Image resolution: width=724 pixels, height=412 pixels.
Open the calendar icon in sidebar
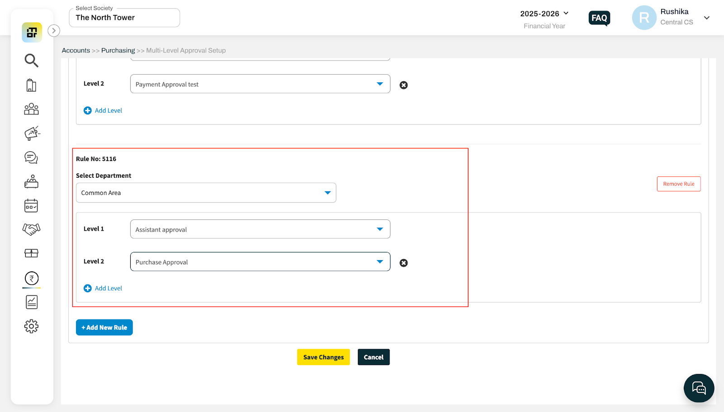coord(31,206)
